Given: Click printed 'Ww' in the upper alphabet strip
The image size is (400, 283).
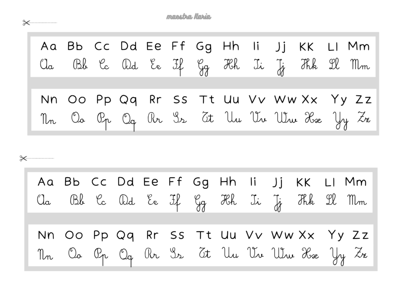Looking at the screenshot, I should 285,100.
